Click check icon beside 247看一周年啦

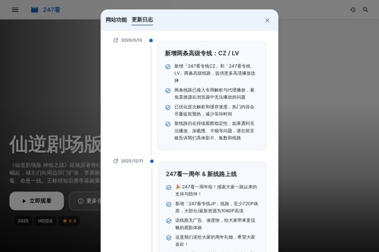point(169,187)
